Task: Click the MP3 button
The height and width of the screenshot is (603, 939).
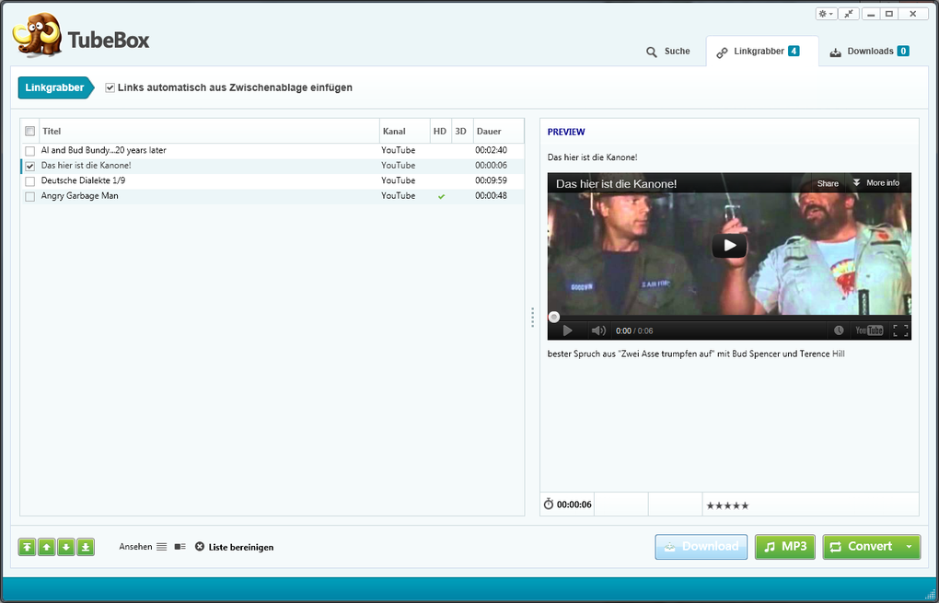Action: pyautogui.click(x=785, y=547)
